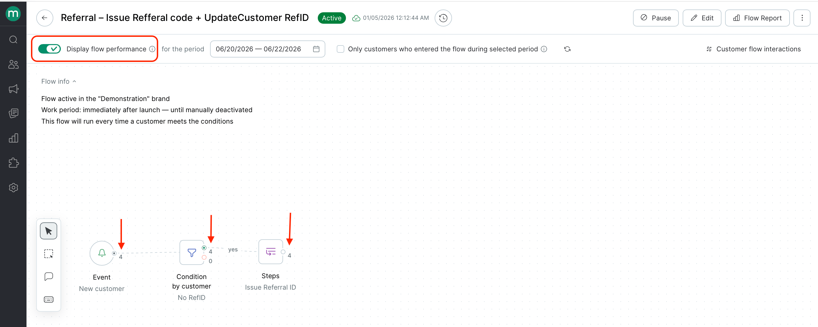This screenshot has width=818, height=327.
Task: Click the 'This flow will run every time' line
Action: click(137, 121)
